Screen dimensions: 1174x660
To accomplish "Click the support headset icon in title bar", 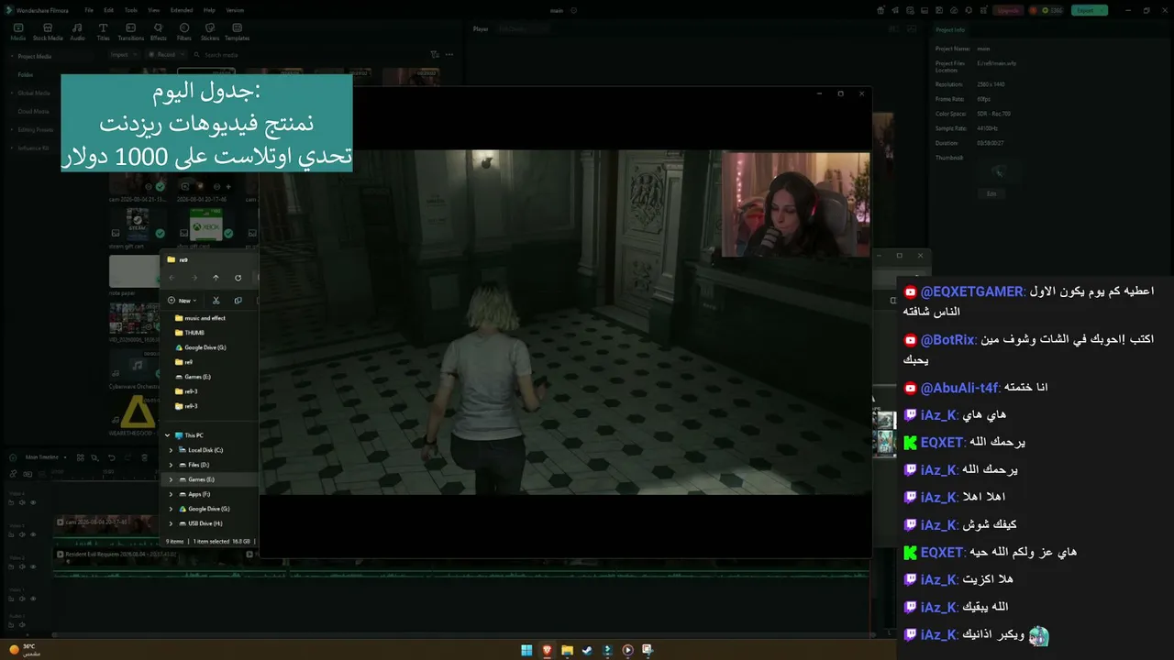I will (x=969, y=10).
